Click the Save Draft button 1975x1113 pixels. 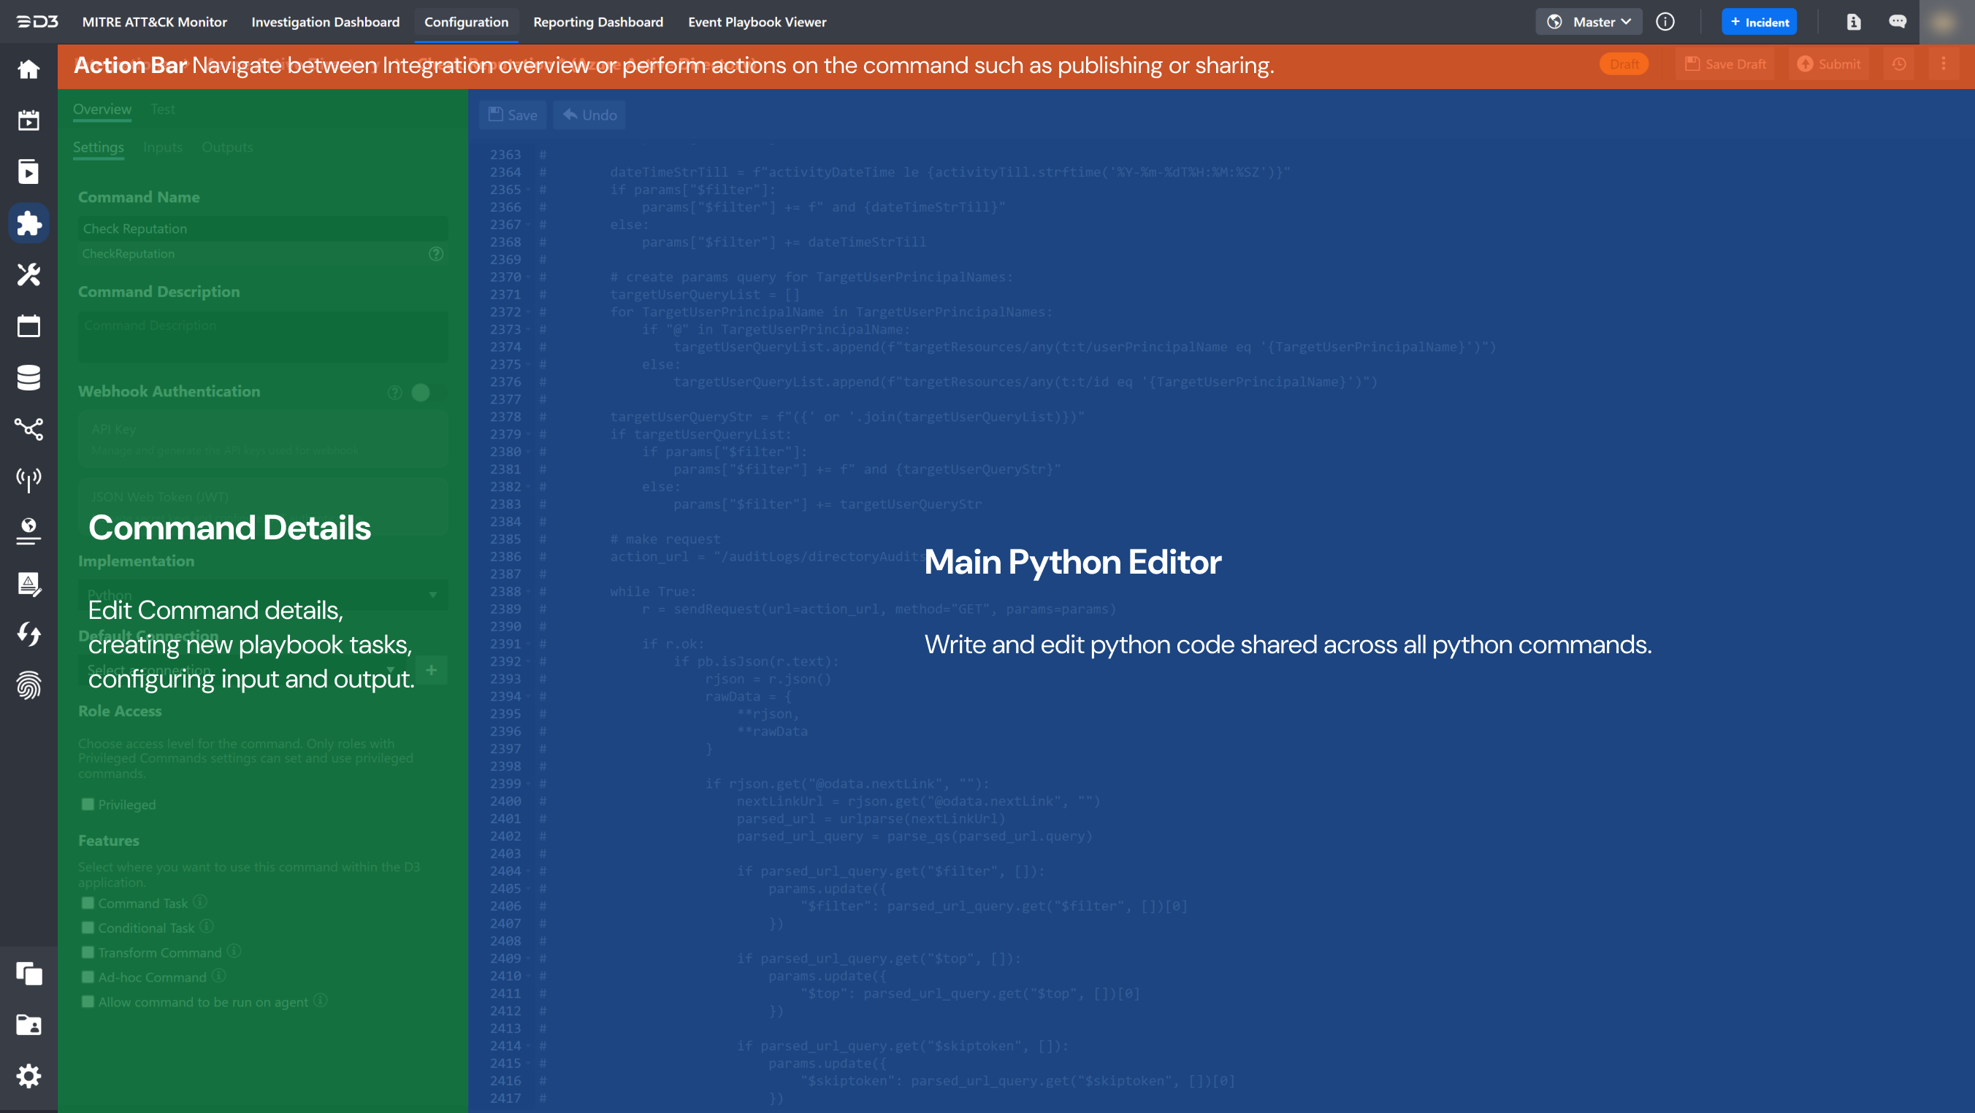1725,64
